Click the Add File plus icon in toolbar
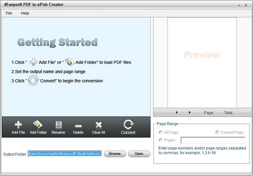This screenshot has height=176, width=253. pos(18,125)
